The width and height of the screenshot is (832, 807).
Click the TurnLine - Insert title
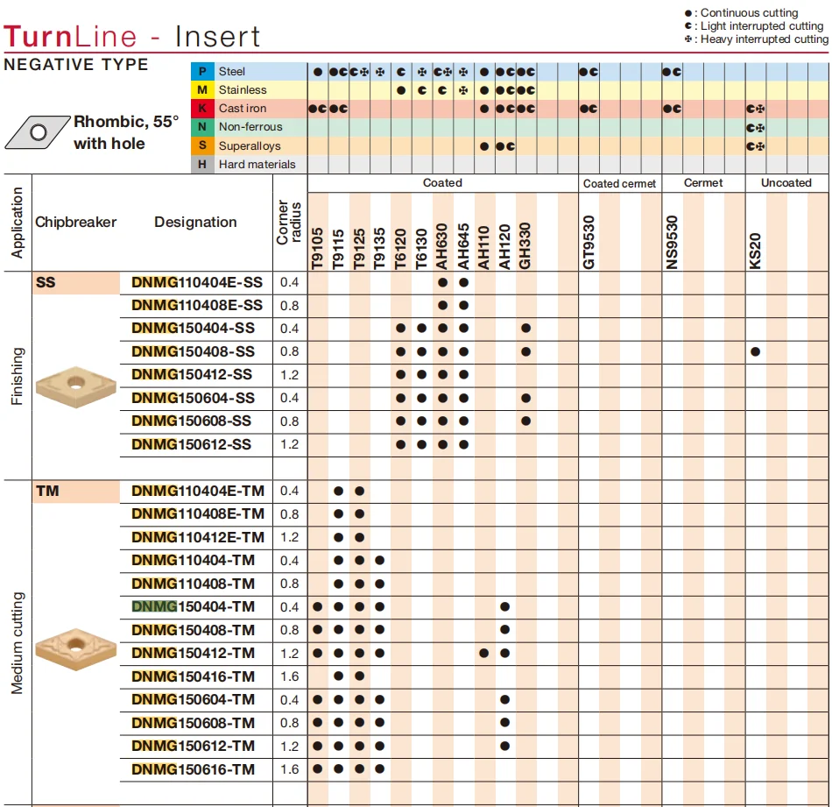click(x=131, y=37)
